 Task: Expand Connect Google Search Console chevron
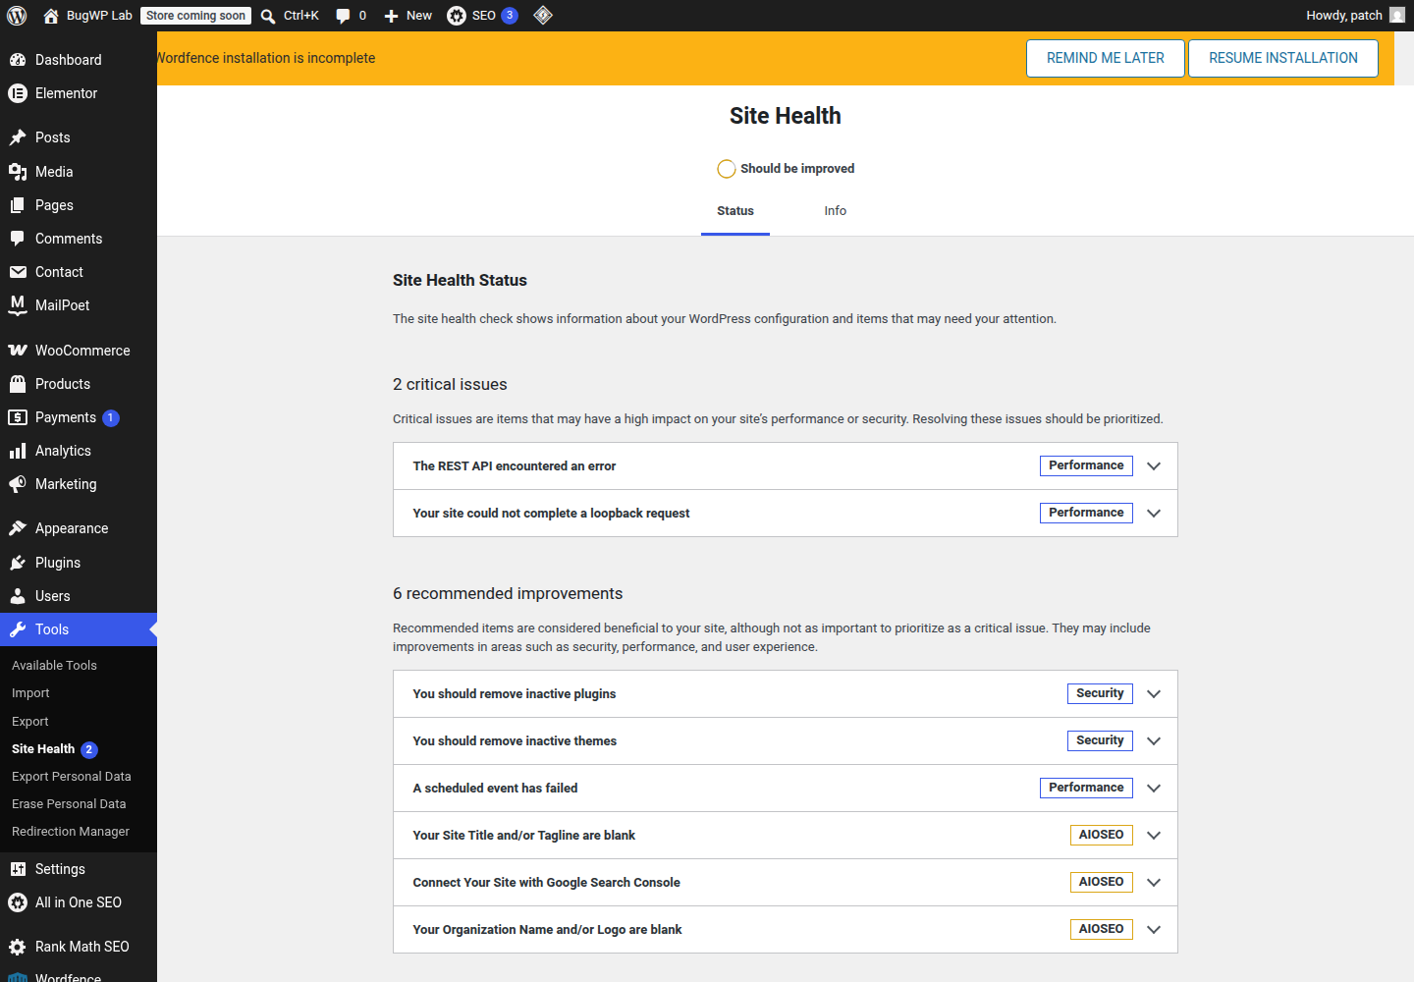[1154, 883]
